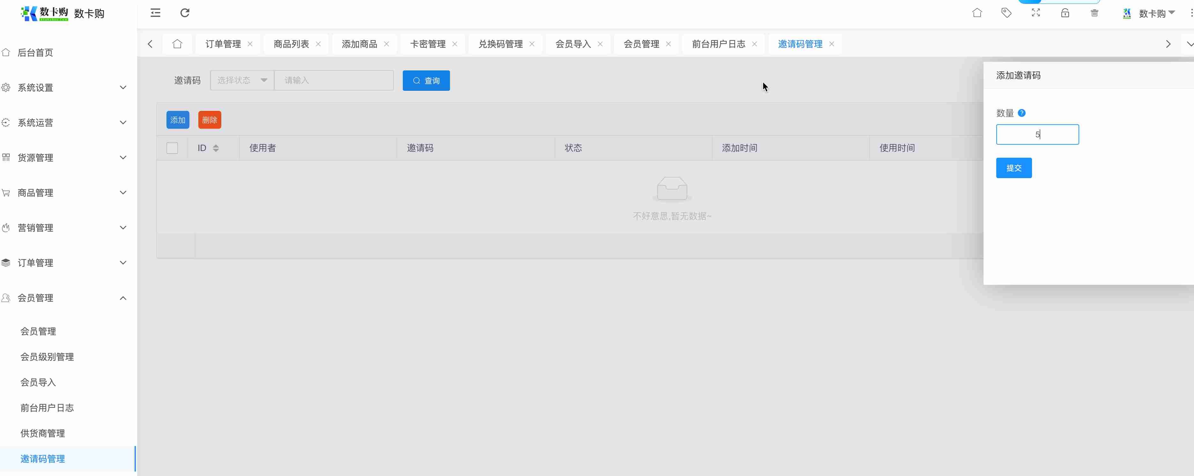Toggle fullscreen mode icon
Screen dimensions: 1194x476
coord(1036,13)
